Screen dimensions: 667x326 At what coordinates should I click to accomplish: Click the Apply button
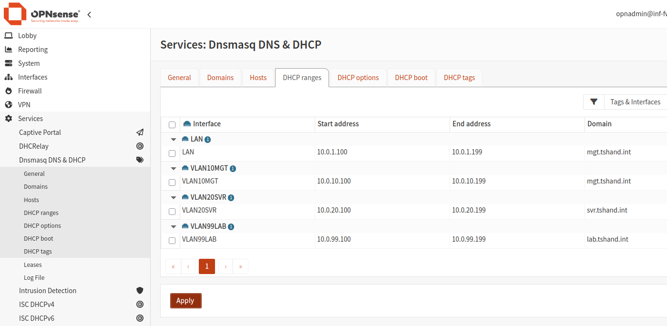pos(185,300)
